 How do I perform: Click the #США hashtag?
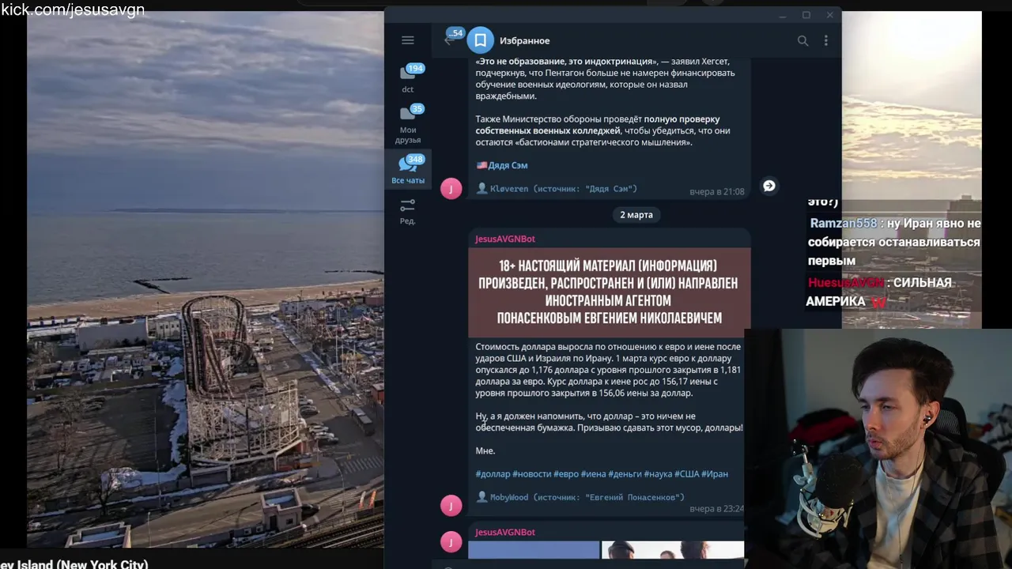point(686,473)
